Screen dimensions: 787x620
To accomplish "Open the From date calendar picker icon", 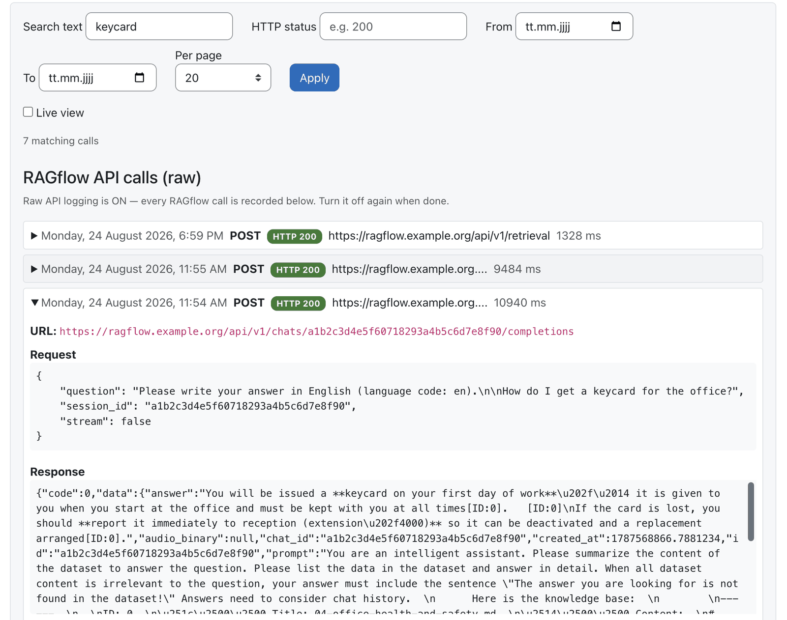I will [x=616, y=26].
